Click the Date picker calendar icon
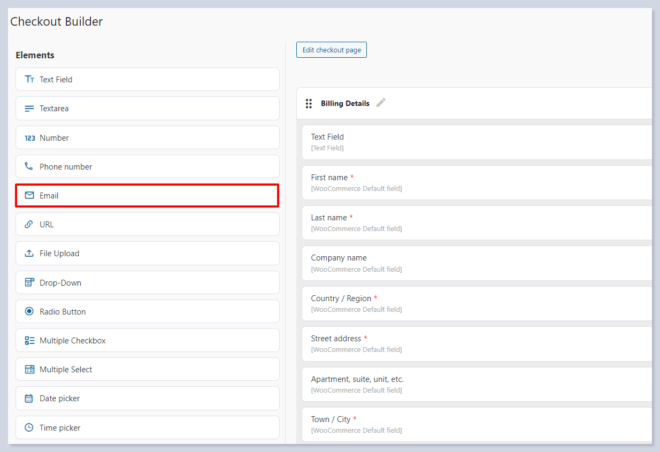Screen dimensions: 660x452 [29, 399]
